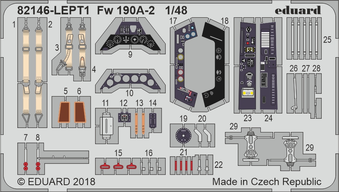Click the part number 20 label

[202, 119]
